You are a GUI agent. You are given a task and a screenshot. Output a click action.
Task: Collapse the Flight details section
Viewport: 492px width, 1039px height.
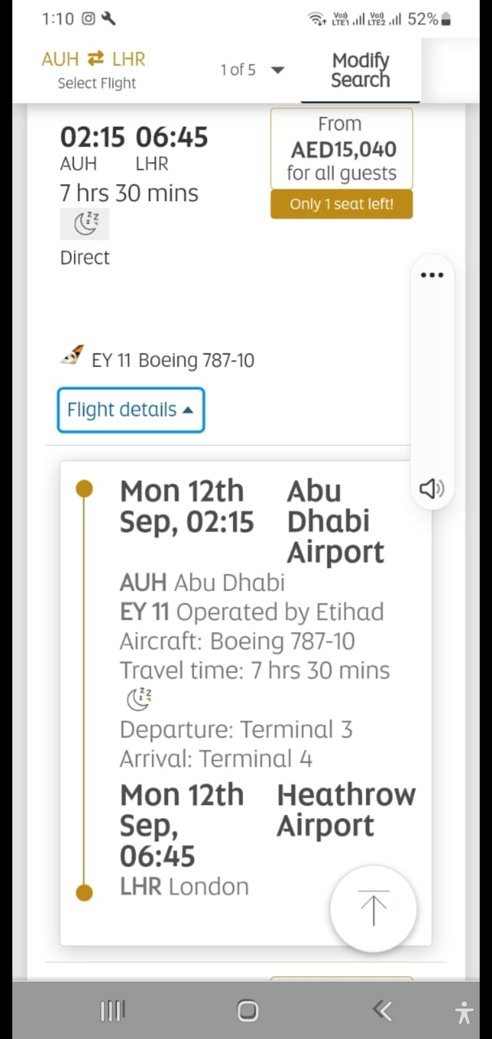tap(131, 410)
